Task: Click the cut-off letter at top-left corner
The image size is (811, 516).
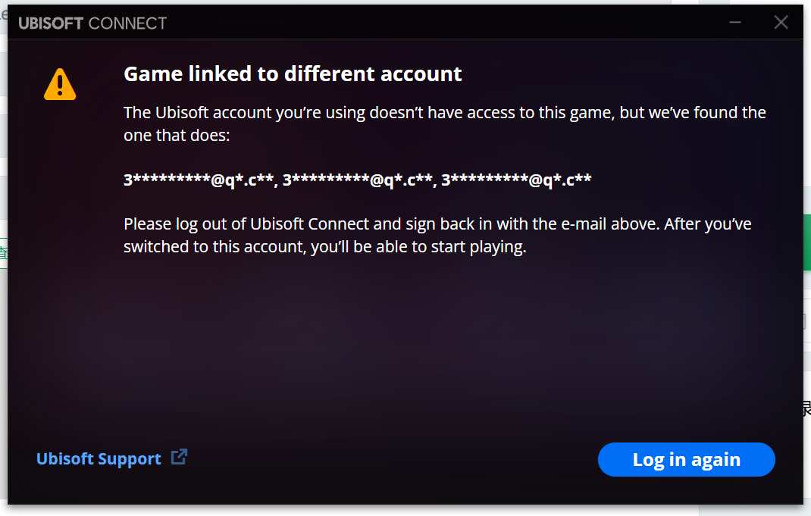Action: pyautogui.click(x=3, y=15)
